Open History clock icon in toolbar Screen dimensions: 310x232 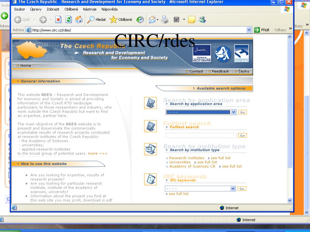[140, 20]
